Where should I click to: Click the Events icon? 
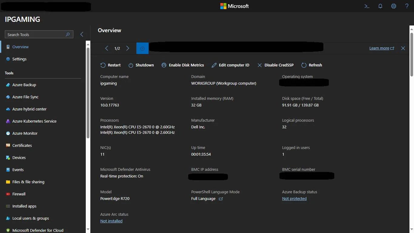pyautogui.click(x=8, y=170)
